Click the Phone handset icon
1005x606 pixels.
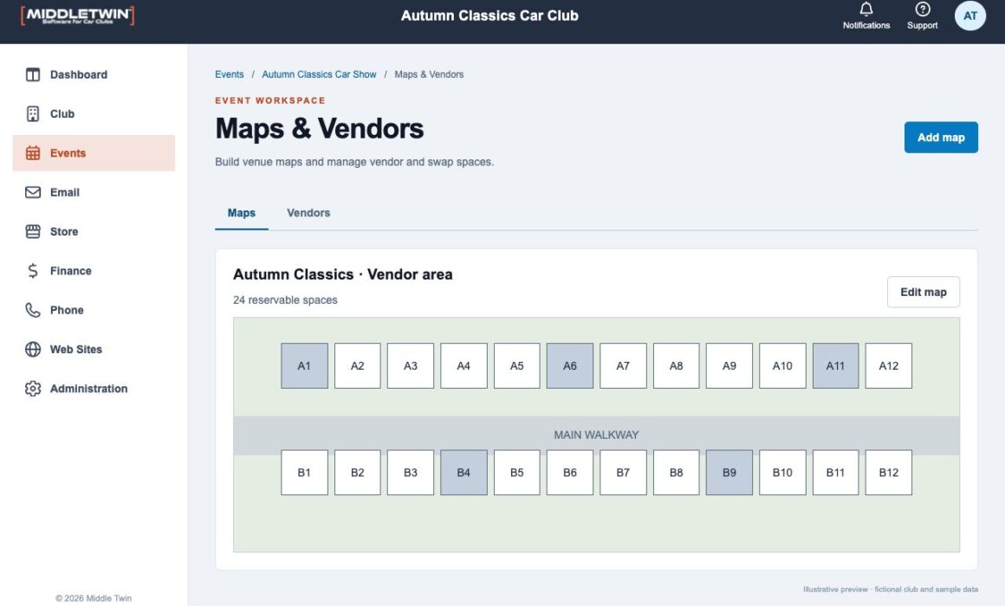[33, 310]
